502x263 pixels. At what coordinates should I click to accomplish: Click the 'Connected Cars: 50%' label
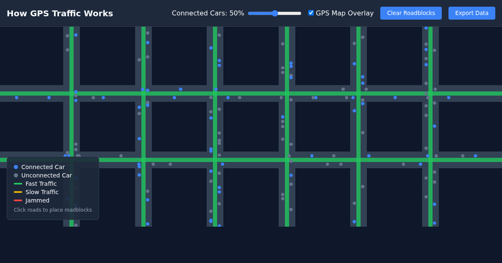coord(208,13)
